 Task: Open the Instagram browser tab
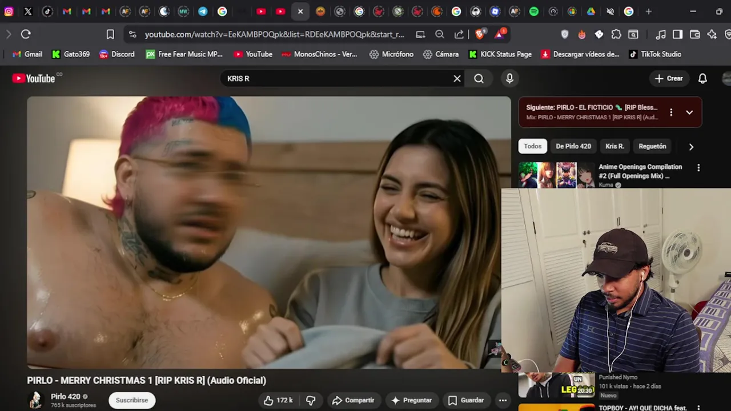point(9,11)
